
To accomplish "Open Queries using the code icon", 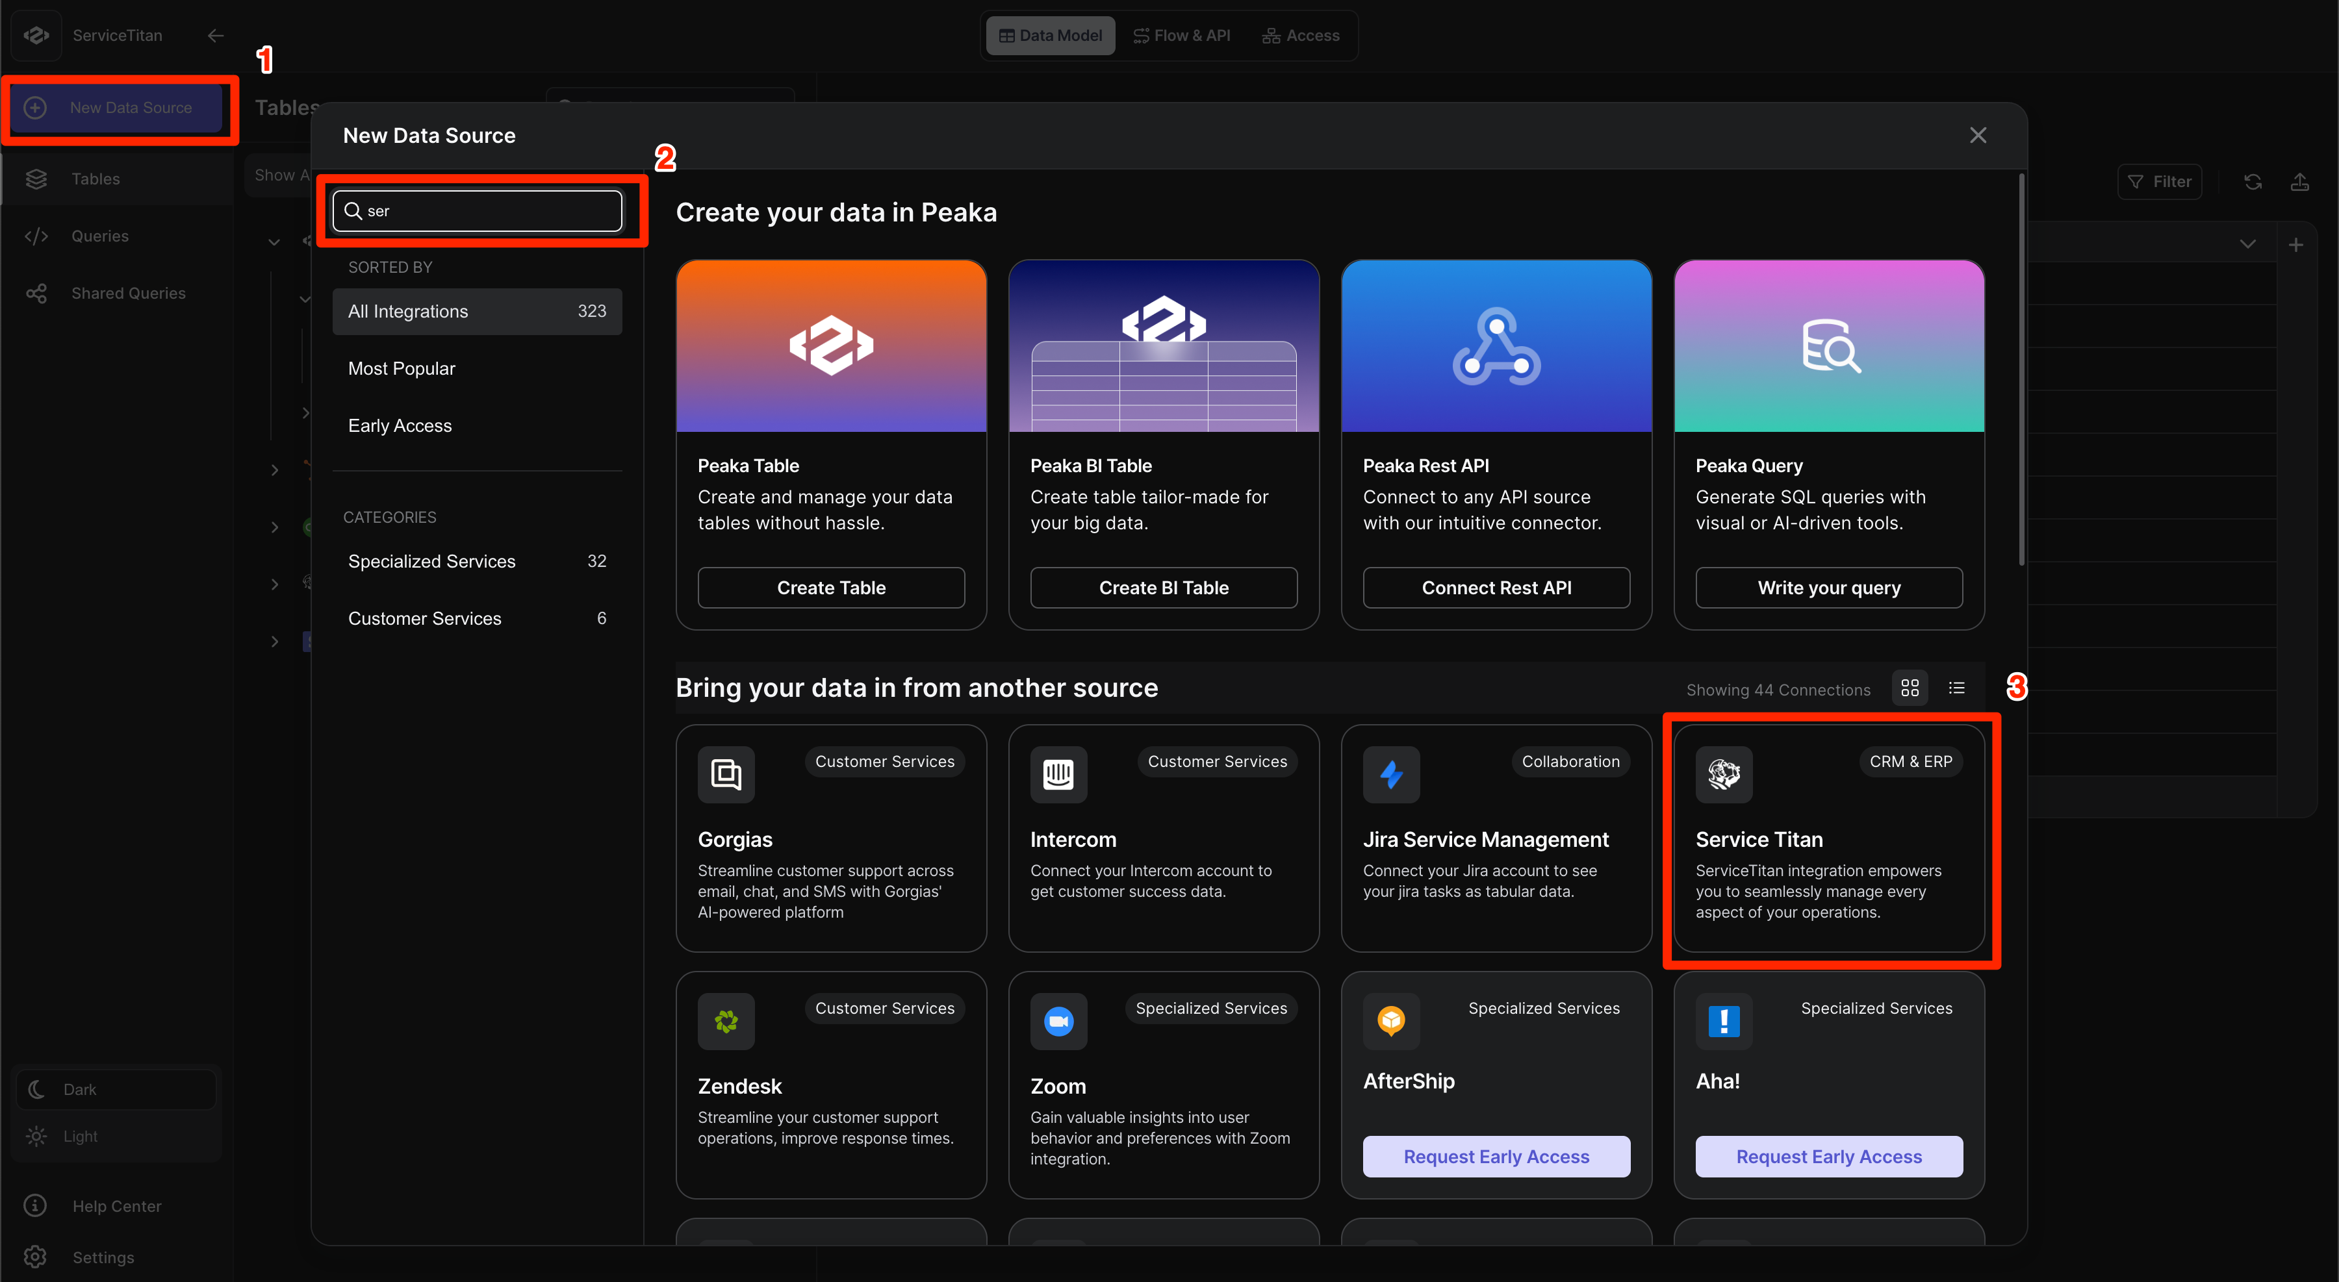I will point(36,235).
